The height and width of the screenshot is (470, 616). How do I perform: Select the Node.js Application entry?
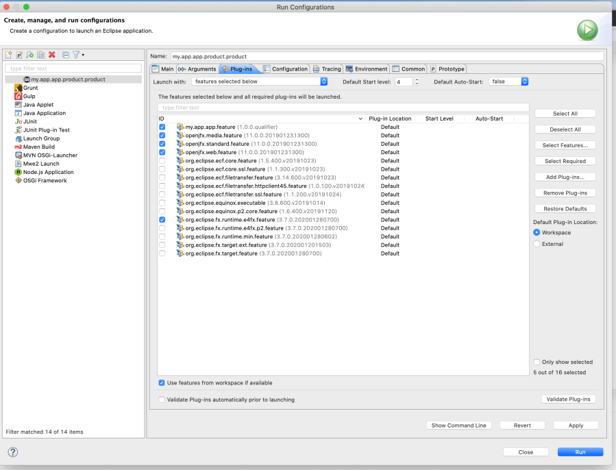(48, 172)
